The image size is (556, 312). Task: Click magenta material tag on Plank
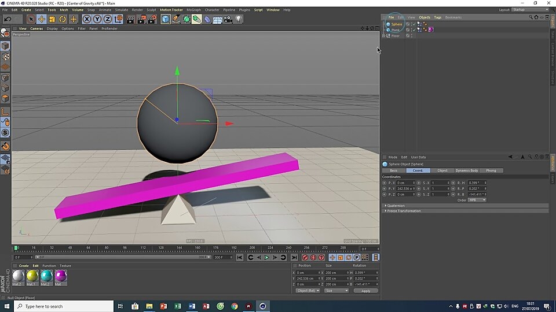tap(431, 29)
